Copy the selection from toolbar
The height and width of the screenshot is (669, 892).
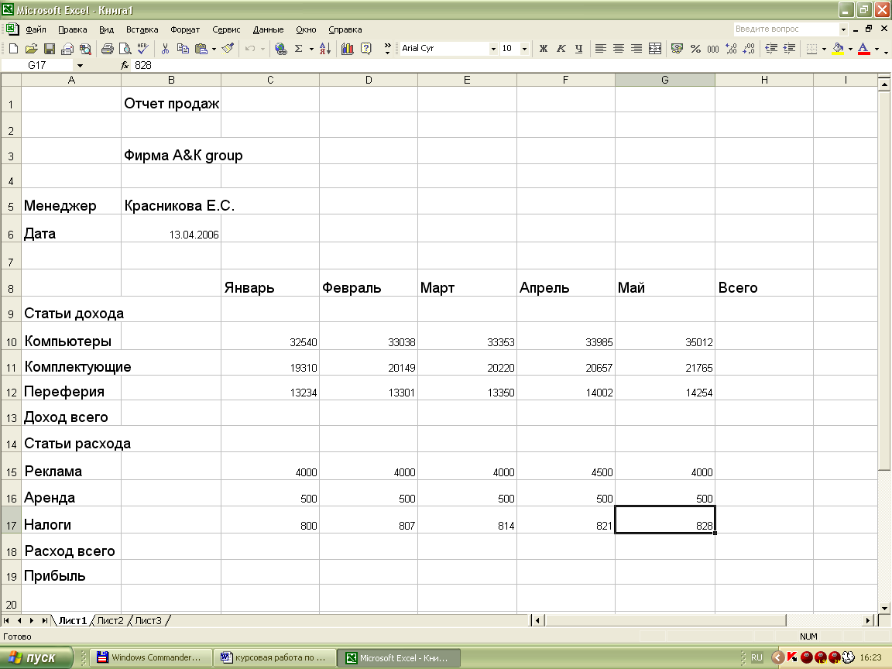click(183, 49)
